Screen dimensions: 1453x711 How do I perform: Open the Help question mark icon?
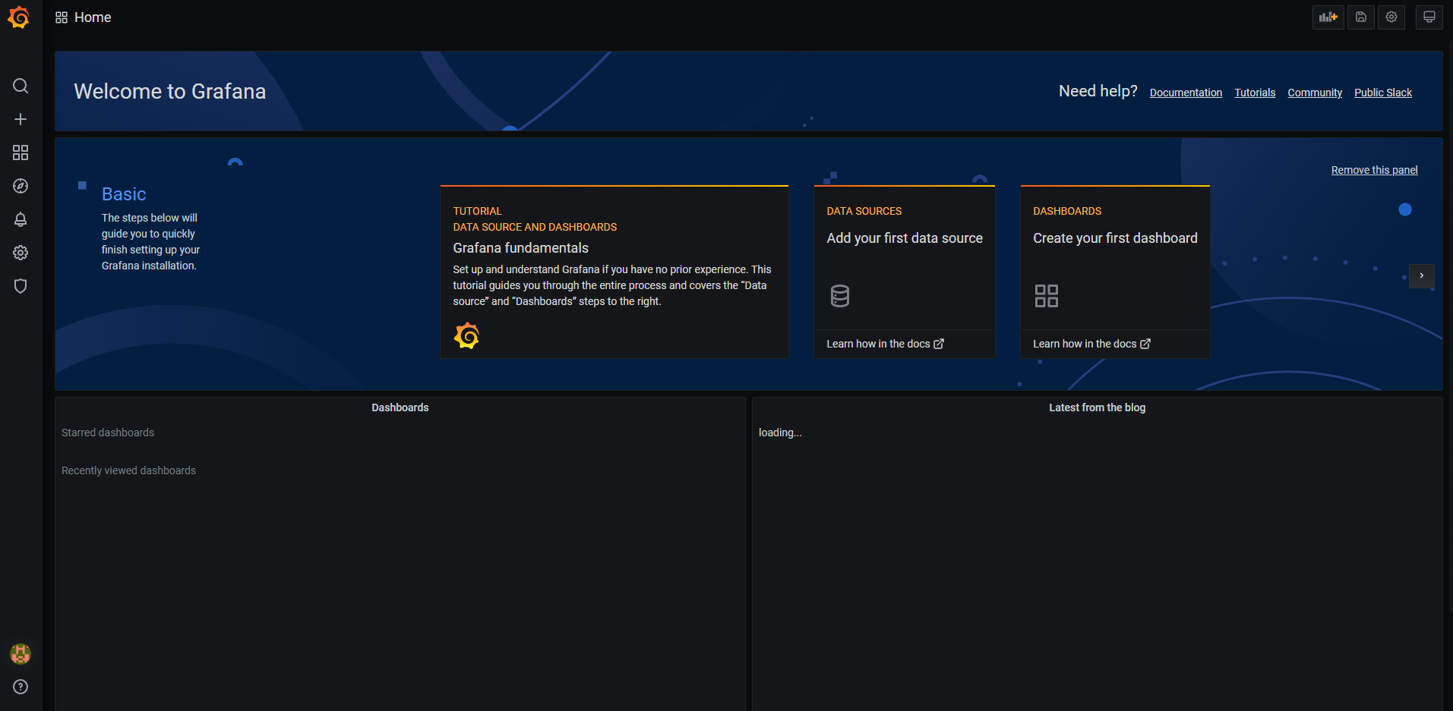[21, 687]
